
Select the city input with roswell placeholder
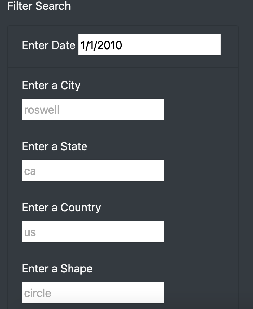point(93,109)
